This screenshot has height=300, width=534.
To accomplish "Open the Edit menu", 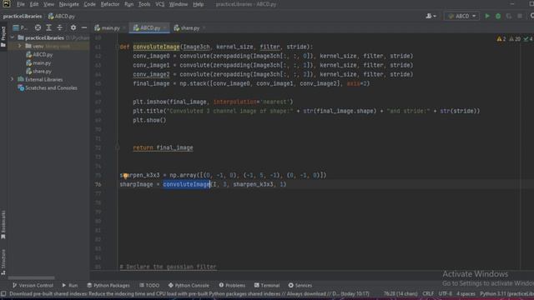I will [34, 4].
